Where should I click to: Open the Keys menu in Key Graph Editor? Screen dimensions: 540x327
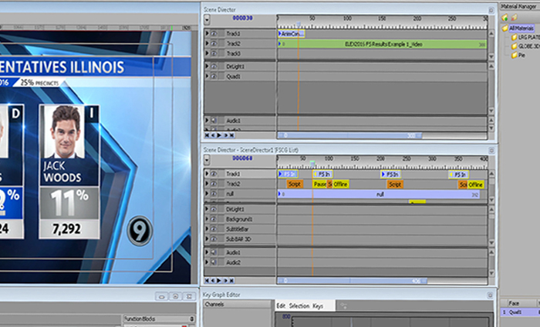point(318,306)
